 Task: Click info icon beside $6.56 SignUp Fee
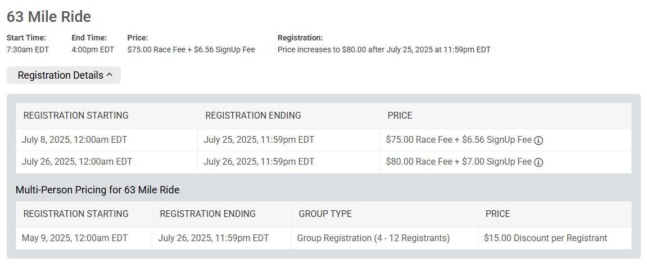click(x=539, y=141)
